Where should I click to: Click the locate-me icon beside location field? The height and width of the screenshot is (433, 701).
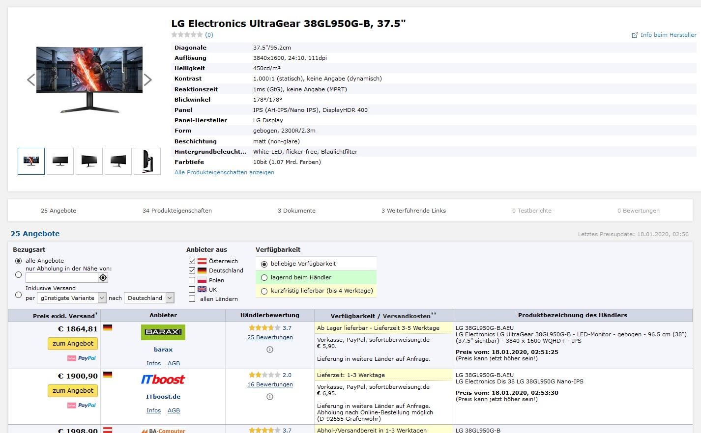[103, 278]
